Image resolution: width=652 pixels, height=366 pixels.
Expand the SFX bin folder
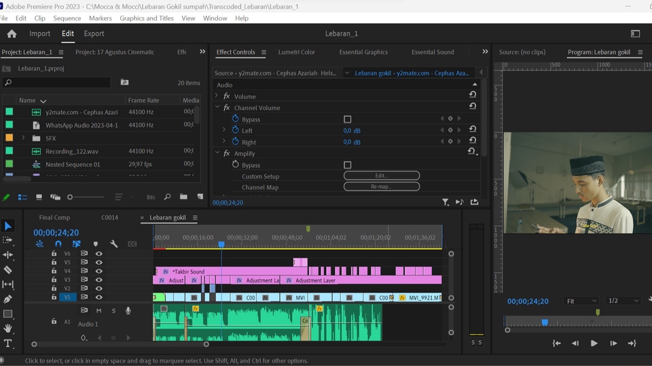pos(23,138)
